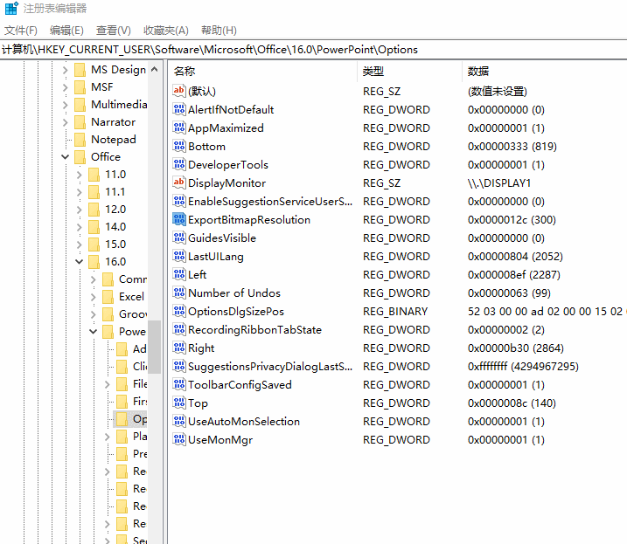The image size is (627, 544).
Task: Click the DeveloperTools value icon
Action: coord(179,164)
